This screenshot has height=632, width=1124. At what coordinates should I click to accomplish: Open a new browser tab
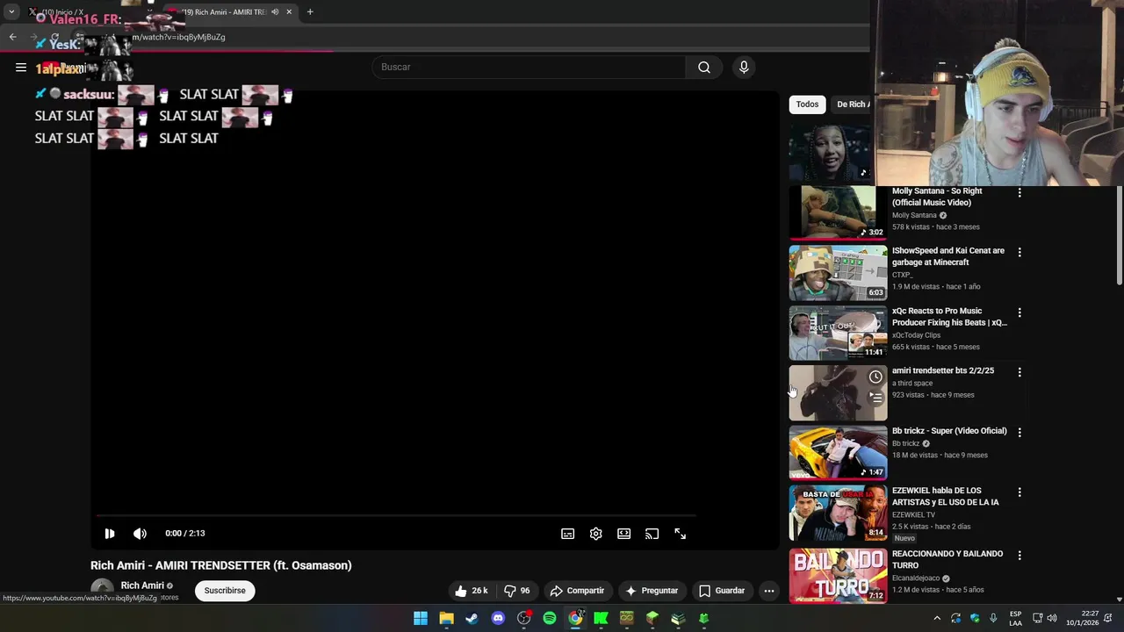click(x=310, y=12)
